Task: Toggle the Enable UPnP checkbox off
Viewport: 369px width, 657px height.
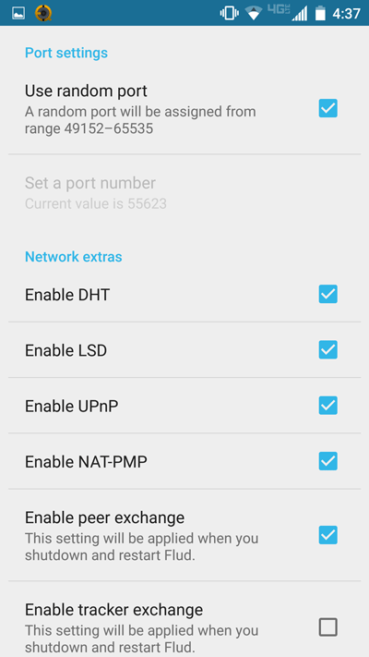Action: pyautogui.click(x=328, y=406)
